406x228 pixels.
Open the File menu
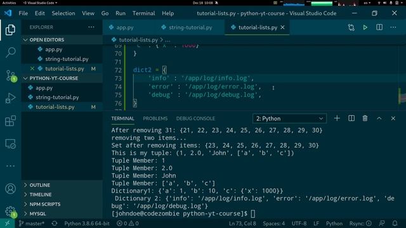(23, 13)
